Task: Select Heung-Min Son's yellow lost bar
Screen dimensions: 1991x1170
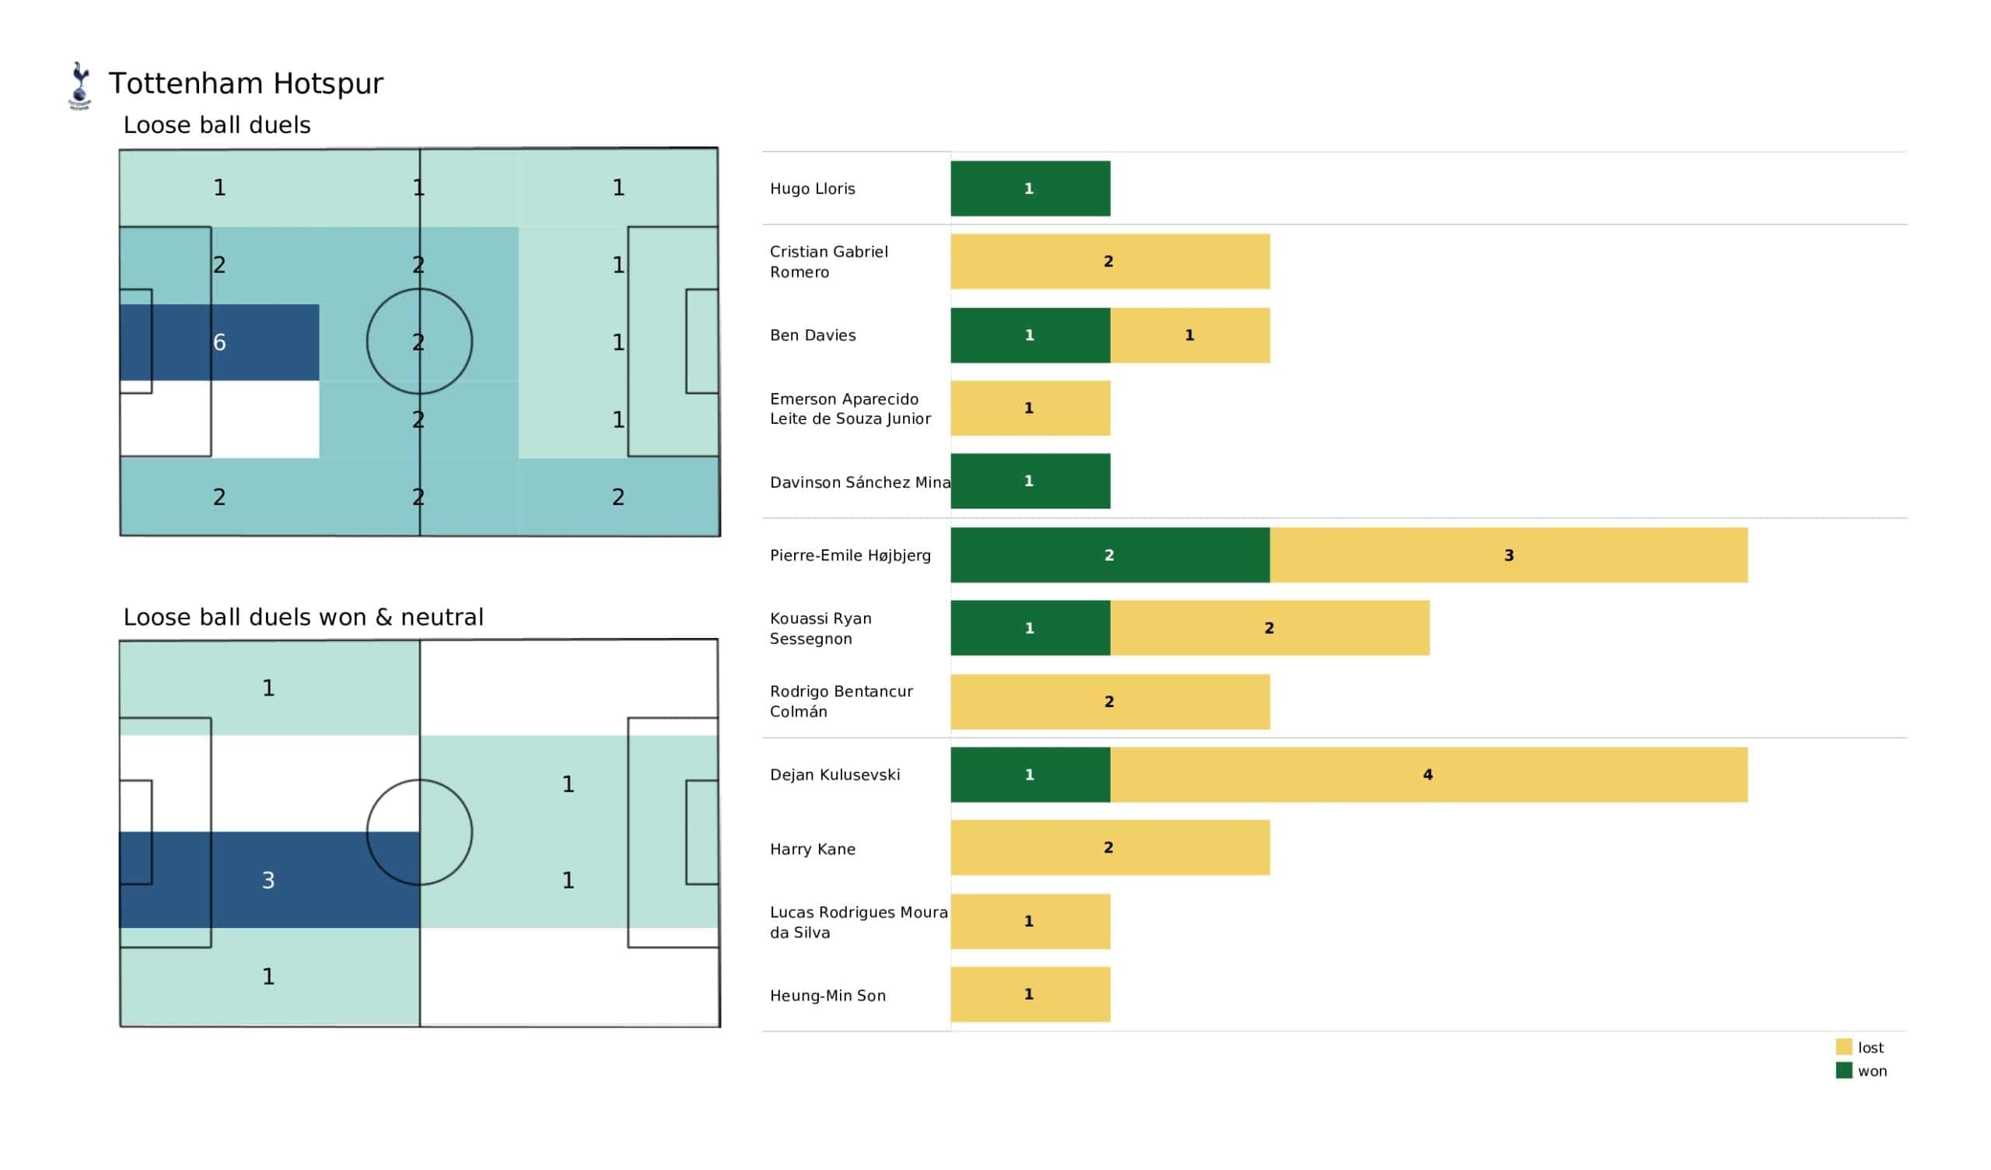Action: click(1030, 993)
